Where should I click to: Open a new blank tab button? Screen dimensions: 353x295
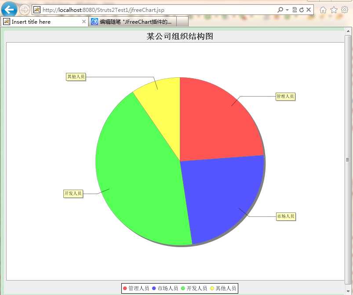tap(182, 22)
